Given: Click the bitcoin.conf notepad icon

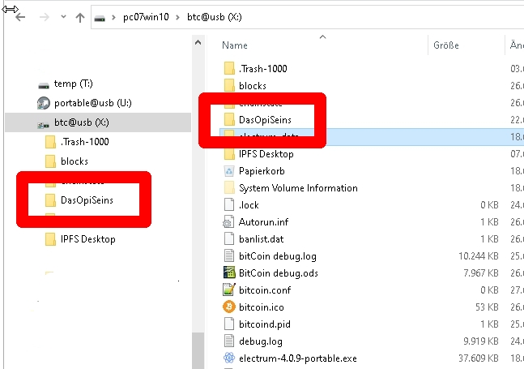Looking at the screenshot, I should click(229, 290).
